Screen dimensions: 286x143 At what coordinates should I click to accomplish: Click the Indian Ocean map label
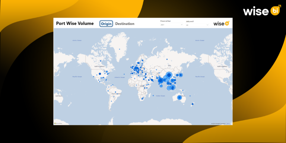click(161, 96)
